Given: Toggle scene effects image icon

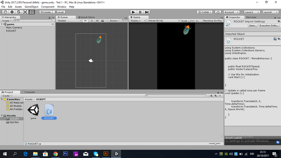Looking at the screenshot, I should [x=103, y=21].
